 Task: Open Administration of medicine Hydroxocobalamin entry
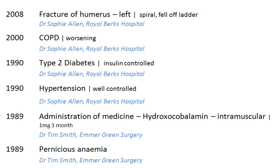pos(152,116)
